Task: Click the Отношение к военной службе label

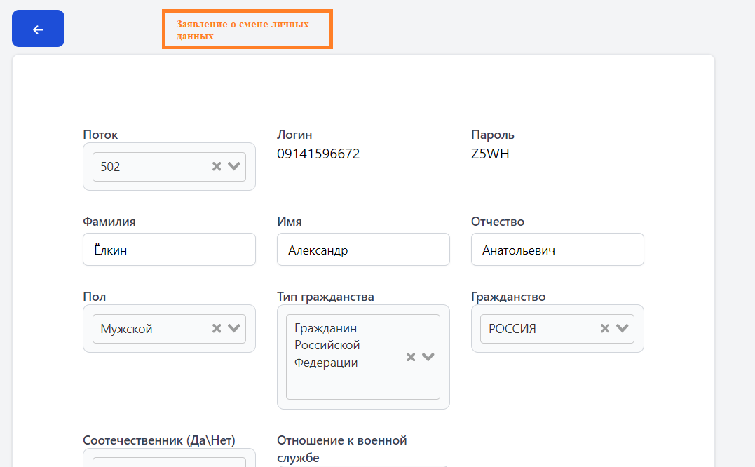Action: tap(341, 449)
